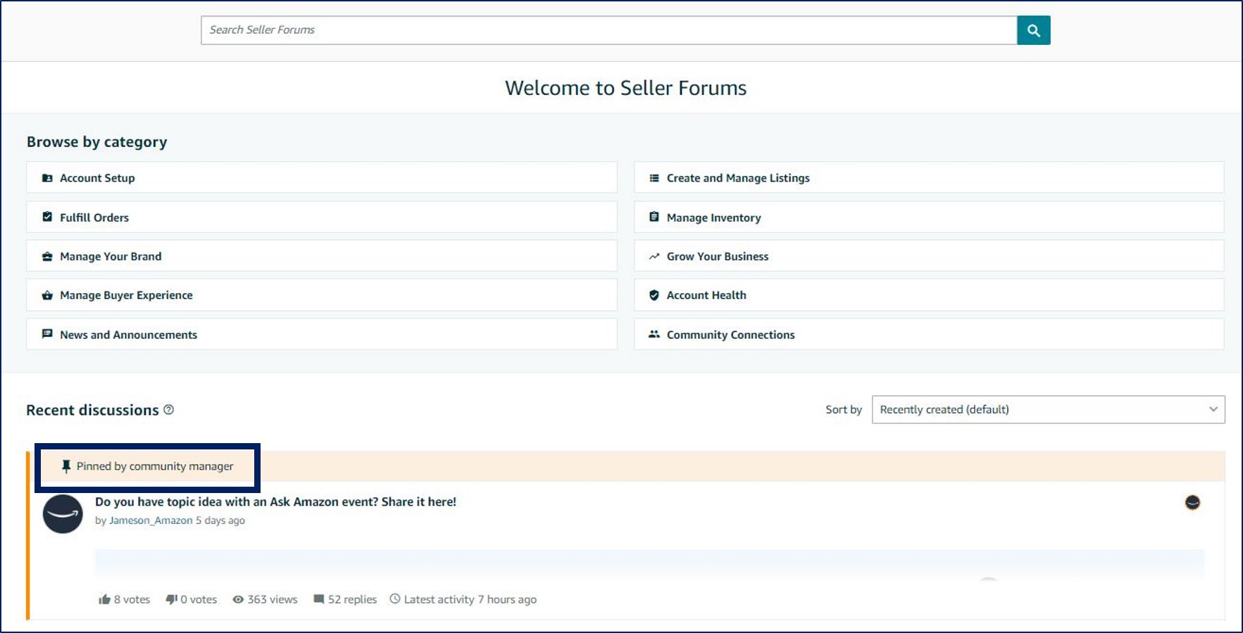Click the 0 votes count
Screen dimensions: 1243x633
[199, 599]
